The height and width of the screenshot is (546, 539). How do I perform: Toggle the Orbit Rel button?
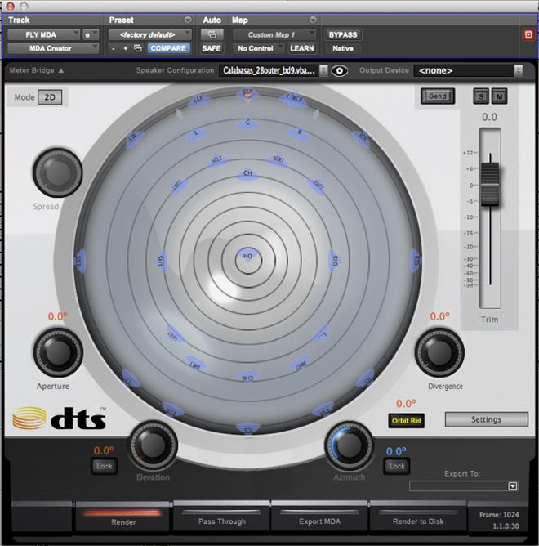(405, 420)
